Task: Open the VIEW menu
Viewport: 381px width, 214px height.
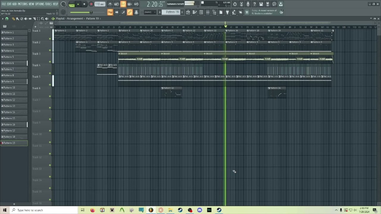Action: (31, 4)
